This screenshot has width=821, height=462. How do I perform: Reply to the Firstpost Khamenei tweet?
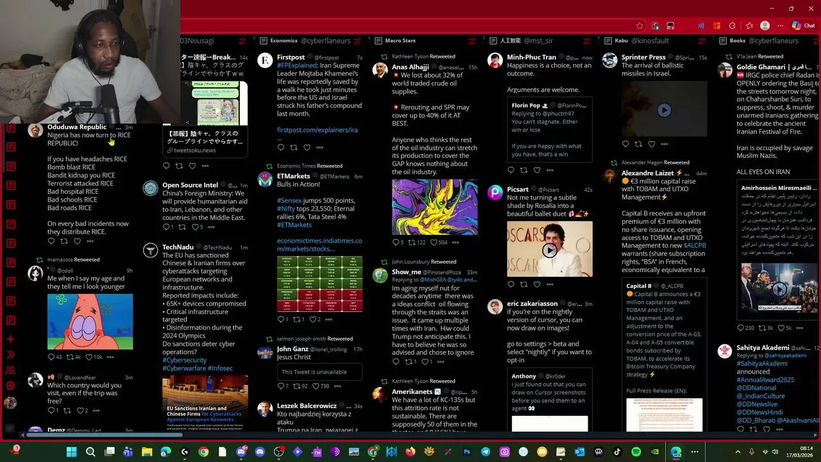point(281,148)
